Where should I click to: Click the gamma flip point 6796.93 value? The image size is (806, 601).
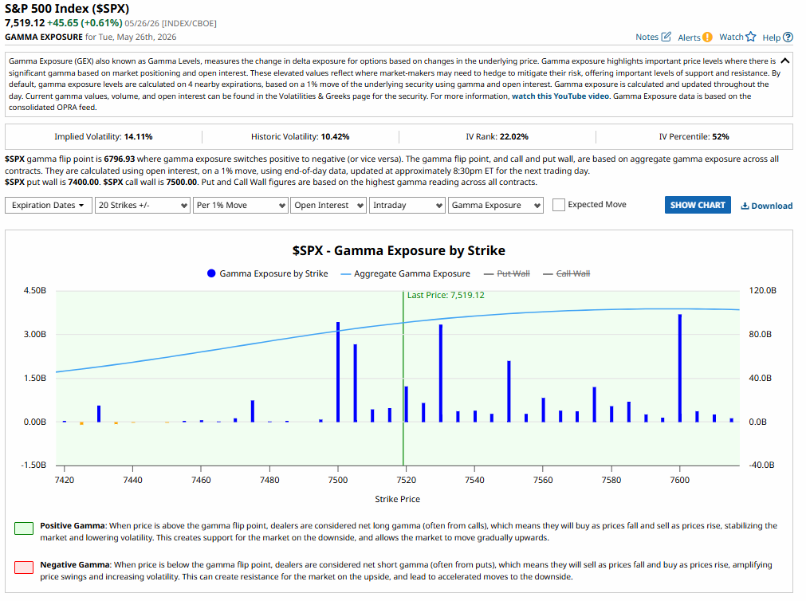click(x=120, y=159)
